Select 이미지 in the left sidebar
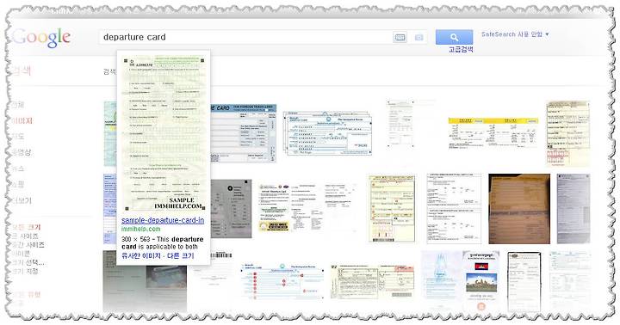620x325 pixels. point(22,121)
